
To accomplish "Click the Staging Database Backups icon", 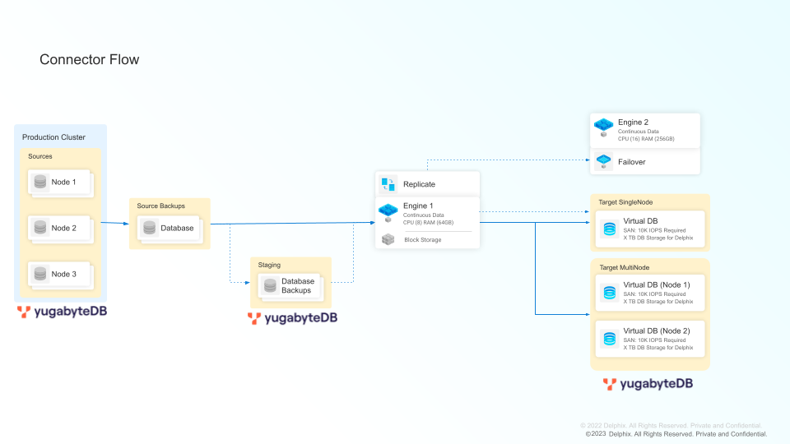I will (x=270, y=286).
